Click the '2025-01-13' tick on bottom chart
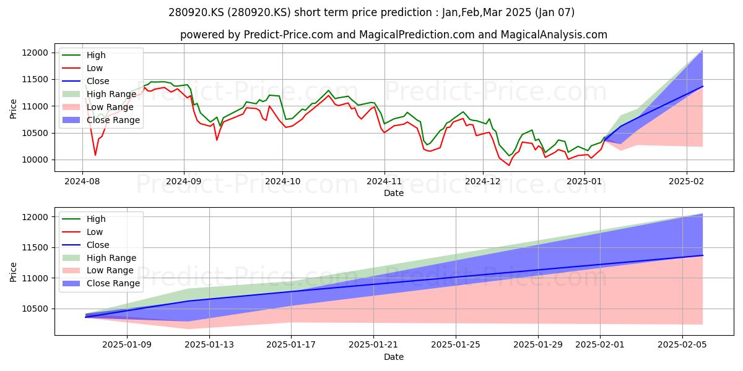 pyautogui.click(x=209, y=345)
